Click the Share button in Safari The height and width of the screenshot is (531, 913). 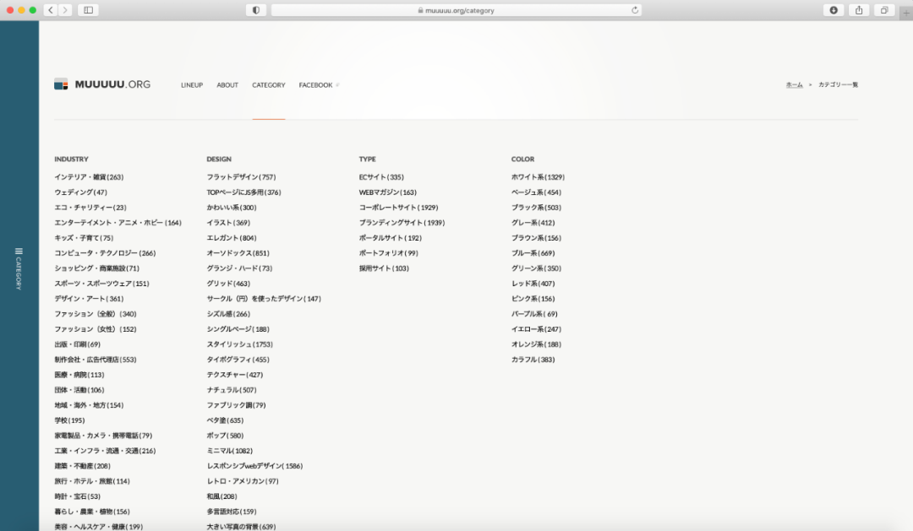pyautogui.click(x=859, y=10)
